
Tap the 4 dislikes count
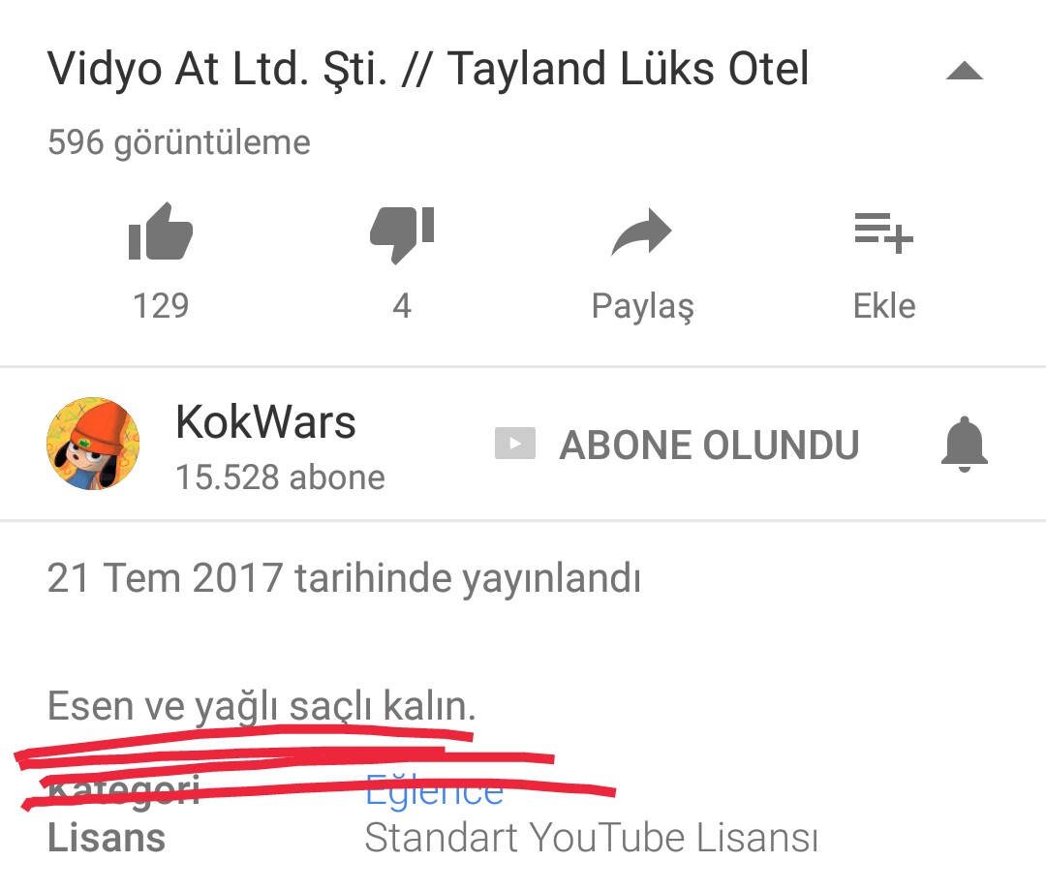pos(402,306)
